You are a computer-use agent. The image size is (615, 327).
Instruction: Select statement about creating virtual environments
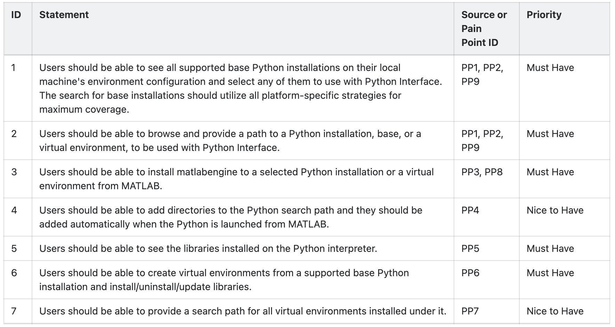(x=224, y=280)
